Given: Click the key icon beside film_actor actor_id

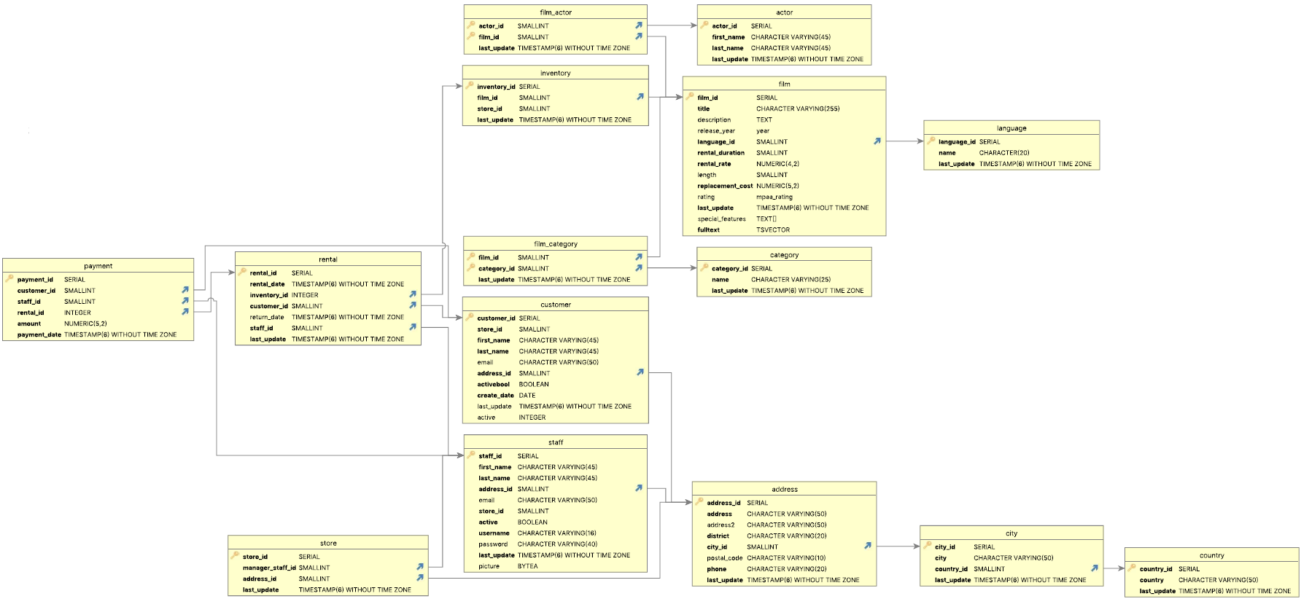Looking at the screenshot, I should point(471,25).
